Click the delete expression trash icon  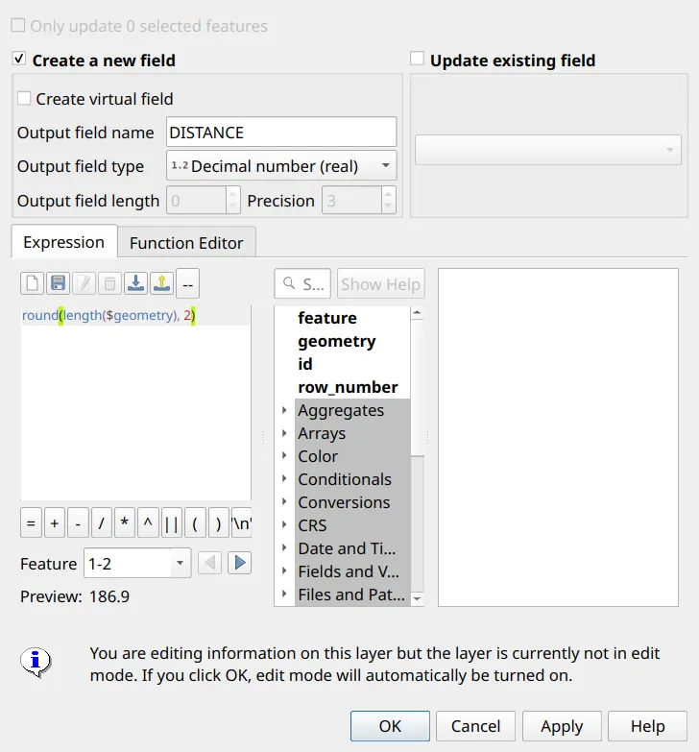pos(109,283)
